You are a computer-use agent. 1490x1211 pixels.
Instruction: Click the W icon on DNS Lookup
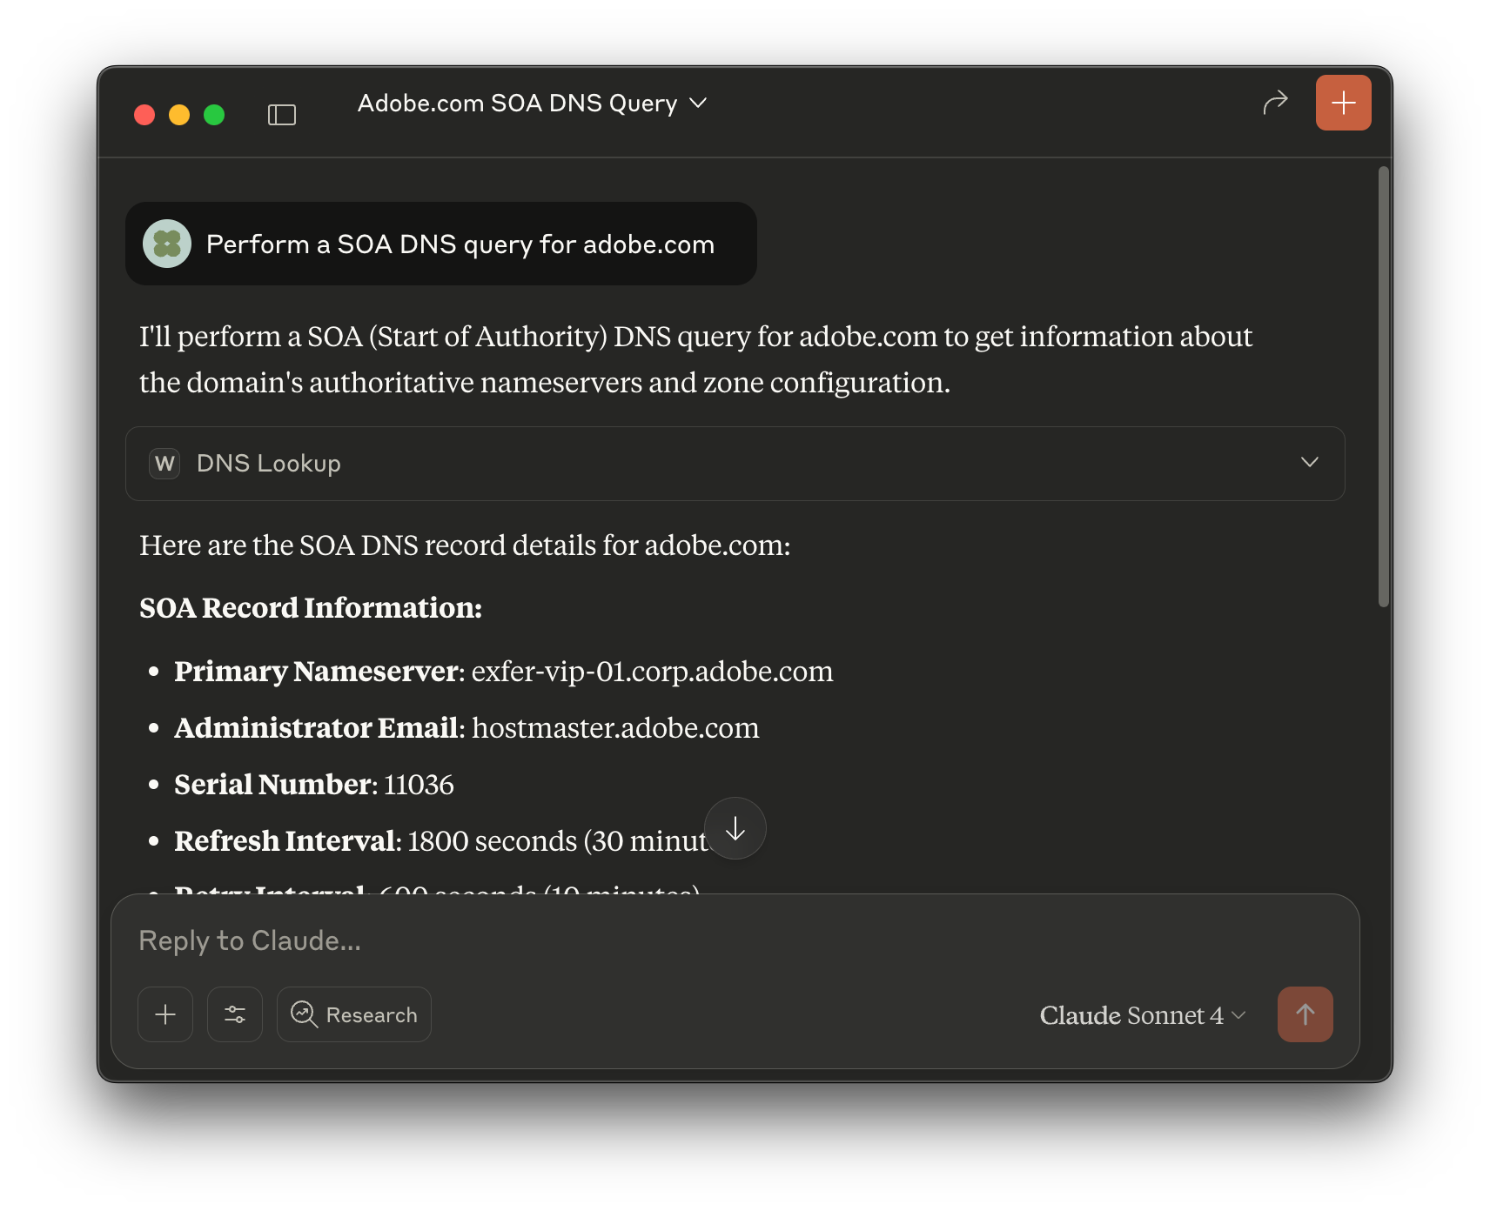164,464
